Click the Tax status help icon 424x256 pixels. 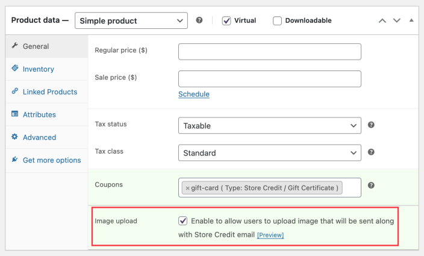(371, 125)
